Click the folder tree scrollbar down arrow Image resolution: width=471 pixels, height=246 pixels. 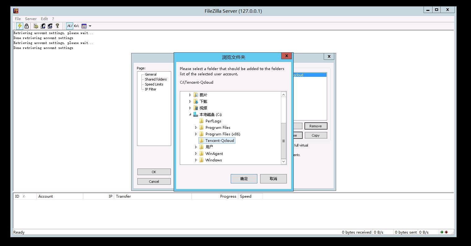pyautogui.click(x=283, y=161)
